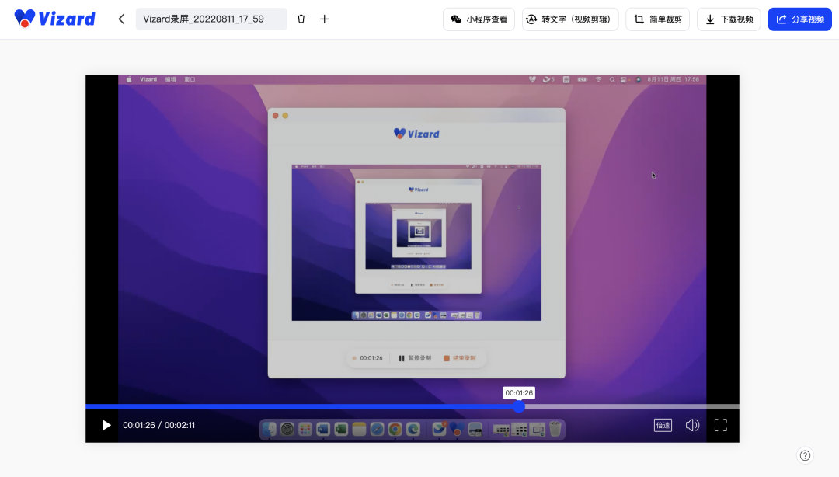This screenshot has height=477, width=839.
Task: Open the help question mark icon
Action: [x=804, y=455]
